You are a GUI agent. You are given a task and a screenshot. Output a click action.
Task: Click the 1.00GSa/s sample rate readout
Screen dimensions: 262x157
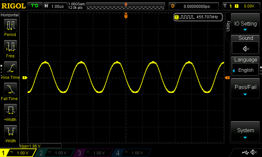pyautogui.click(x=77, y=4)
